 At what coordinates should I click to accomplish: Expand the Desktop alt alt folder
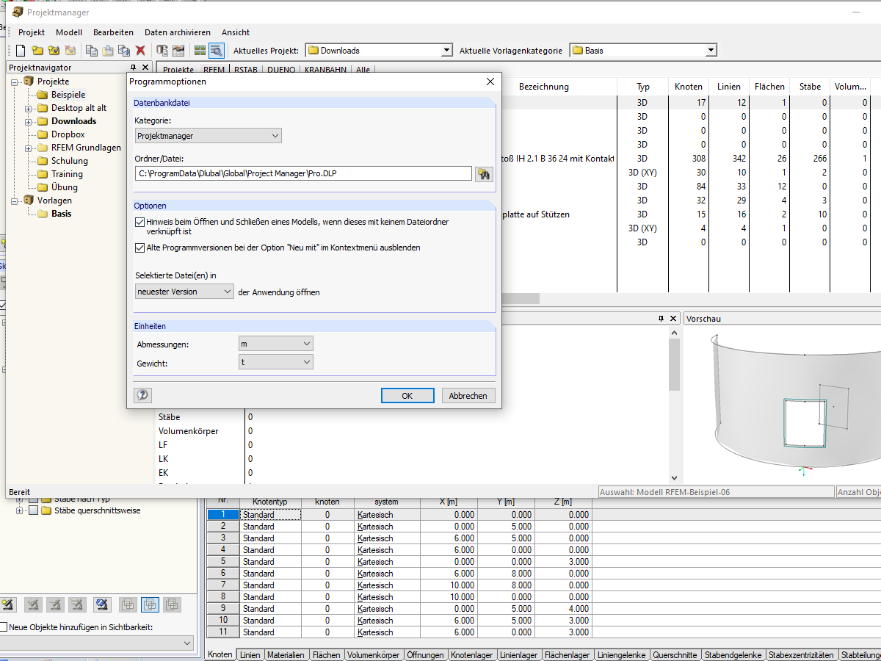point(29,108)
